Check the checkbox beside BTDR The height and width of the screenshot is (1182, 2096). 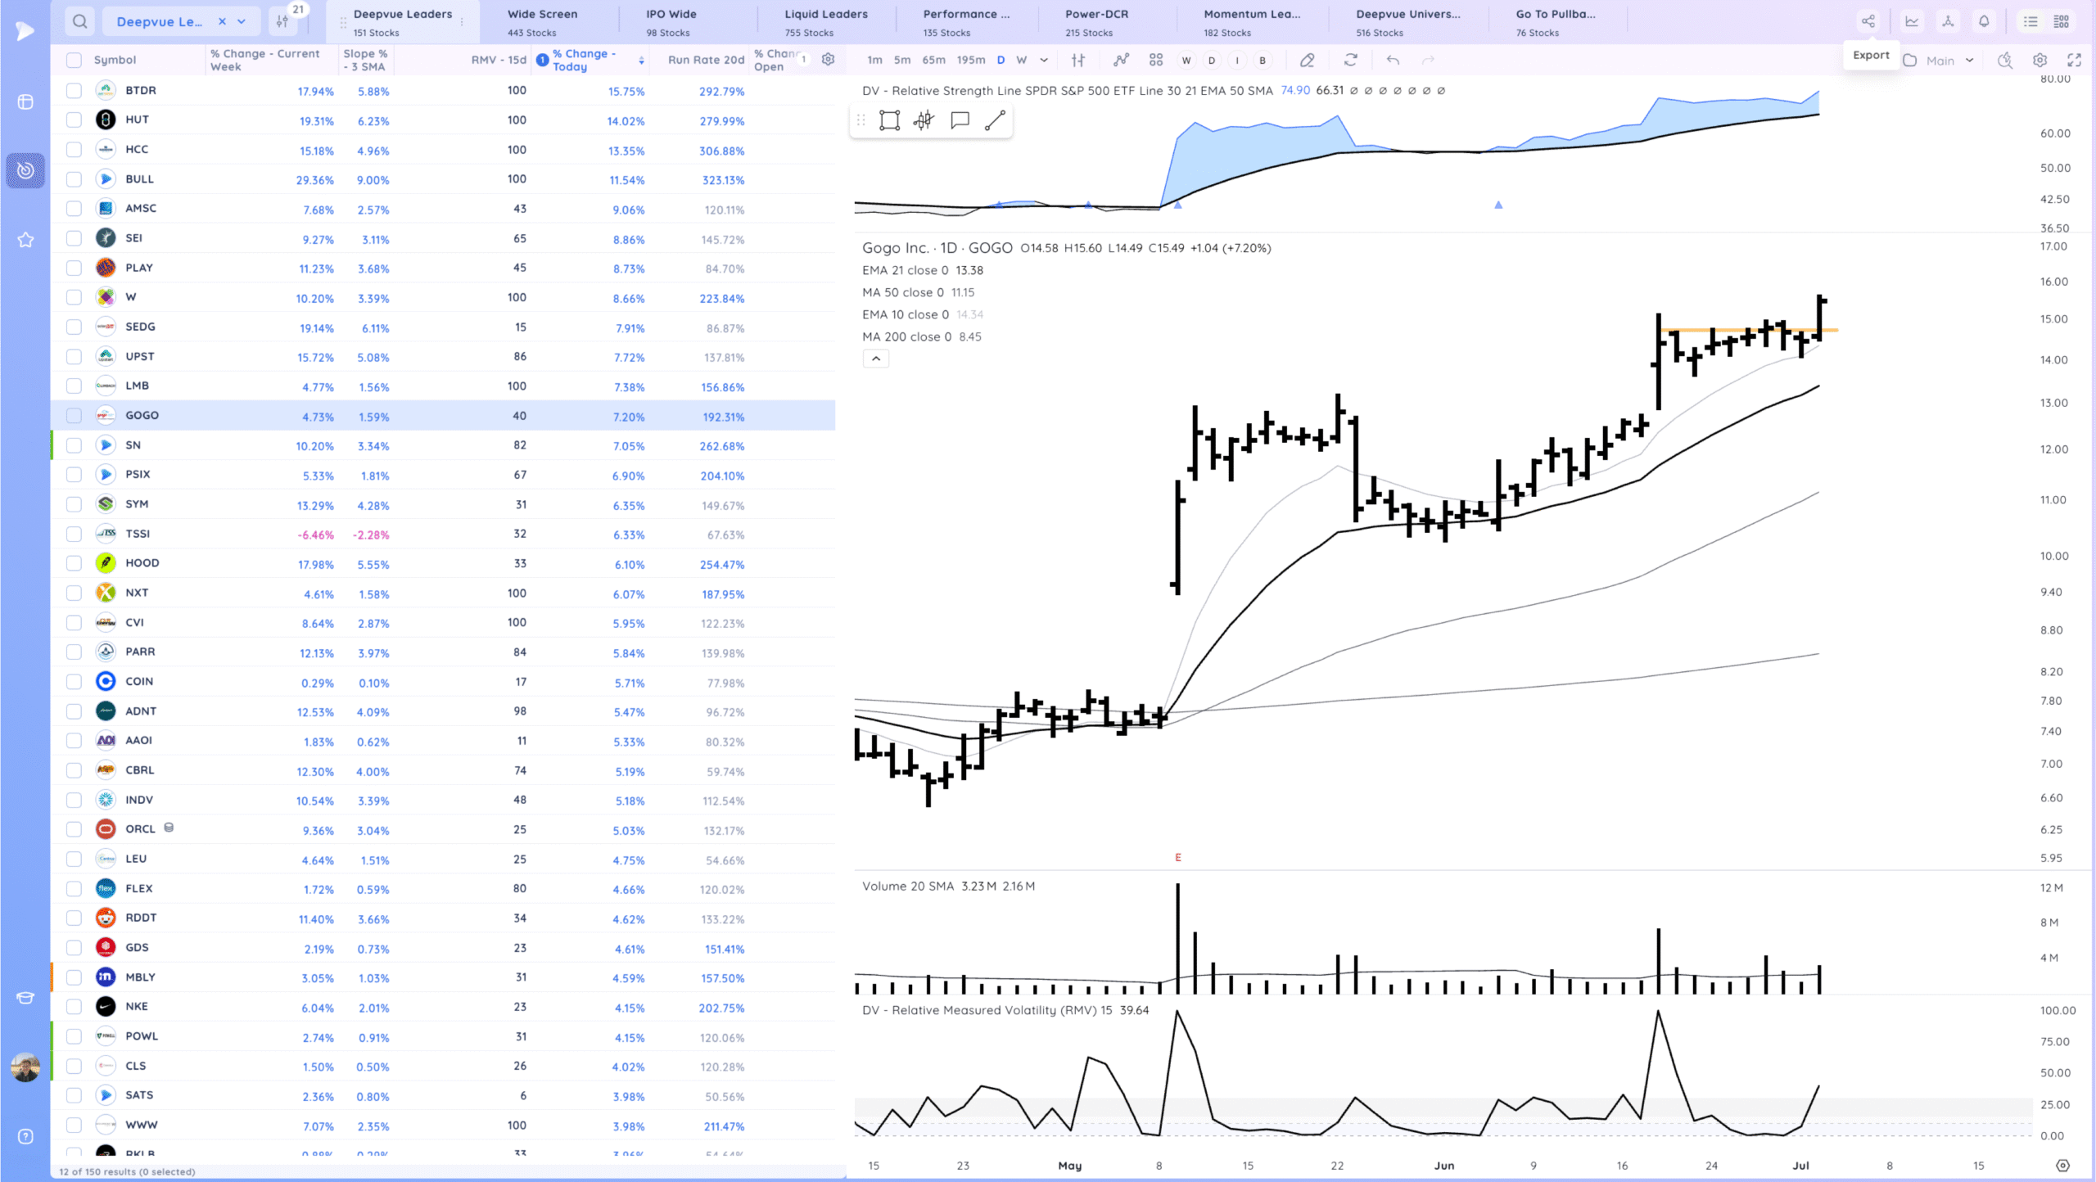74,91
